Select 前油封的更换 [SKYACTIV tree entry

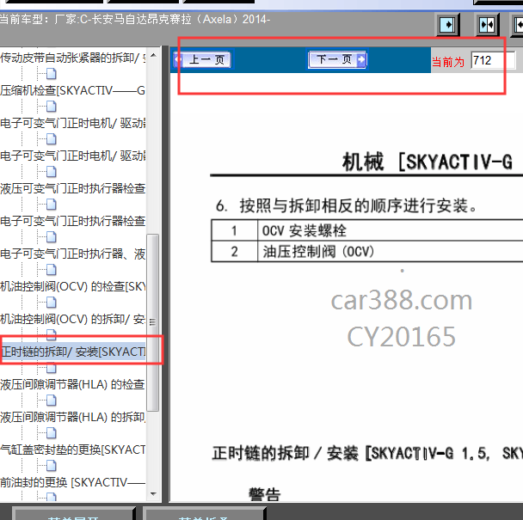pos(73,483)
